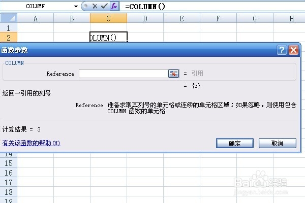The width and height of the screenshot is (305, 203).
Task: Click the formula bar text =COLUMN()
Action: click(145, 7)
